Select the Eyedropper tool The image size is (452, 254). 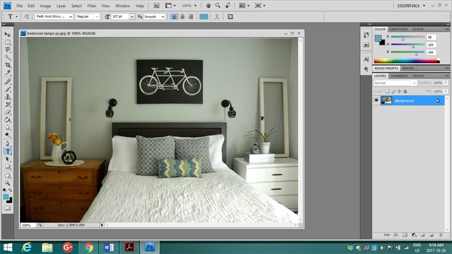coord(8,73)
